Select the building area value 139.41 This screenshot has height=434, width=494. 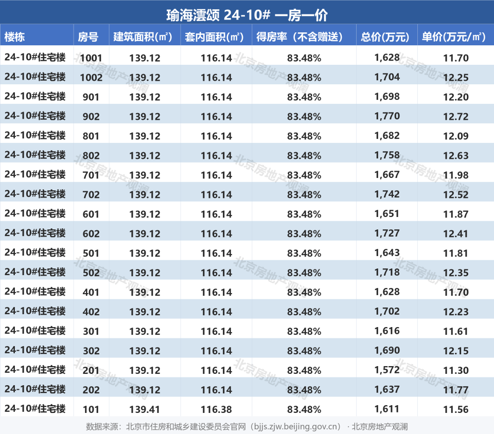(145, 409)
